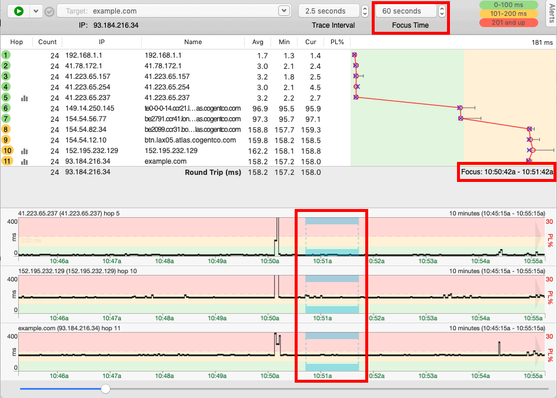This screenshot has height=398, width=557.
Task: Click the Focus: 10:50:42a - 10:51:42a label
Action: 507,172
